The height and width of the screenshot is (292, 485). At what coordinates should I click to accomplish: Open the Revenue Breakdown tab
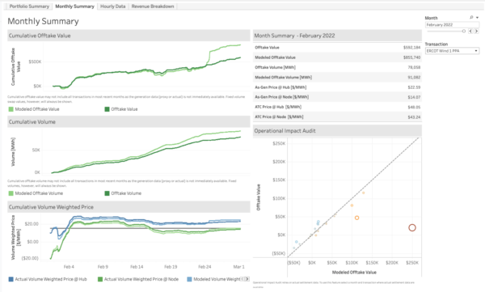[x=153, y=6]
